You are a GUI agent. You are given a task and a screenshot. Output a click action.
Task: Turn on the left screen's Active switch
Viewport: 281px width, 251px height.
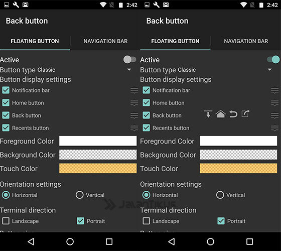130,60
